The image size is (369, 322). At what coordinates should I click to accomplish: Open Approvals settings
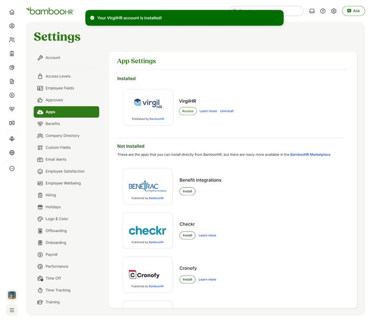tap(66, 100)
